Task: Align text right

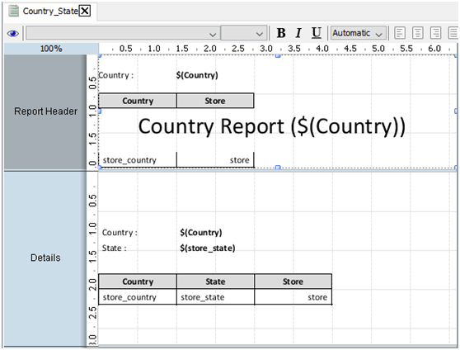Action: coord(435,33)
